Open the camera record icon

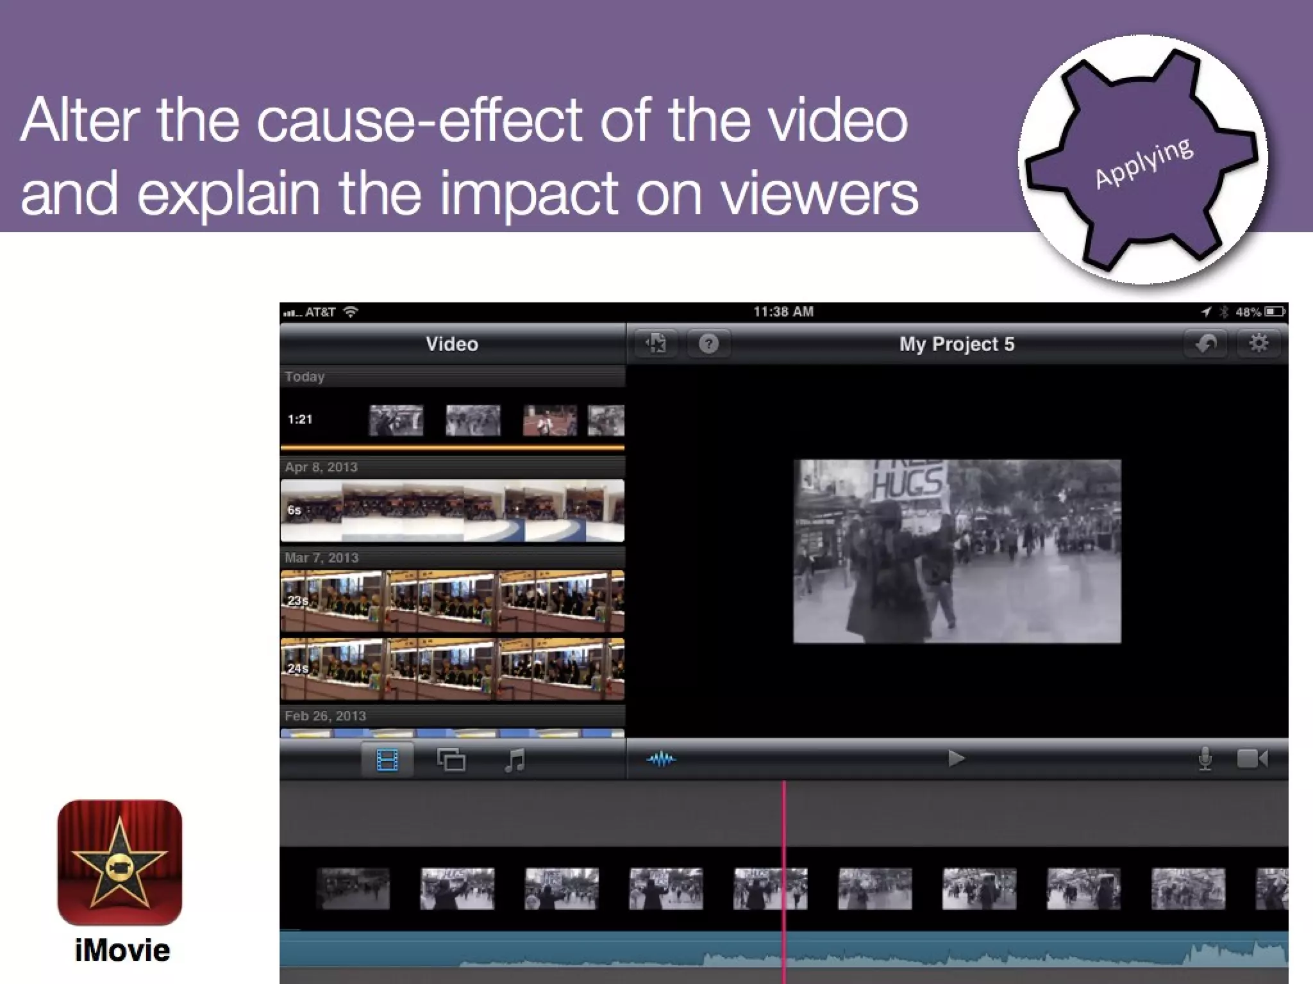click(1252, 759)
